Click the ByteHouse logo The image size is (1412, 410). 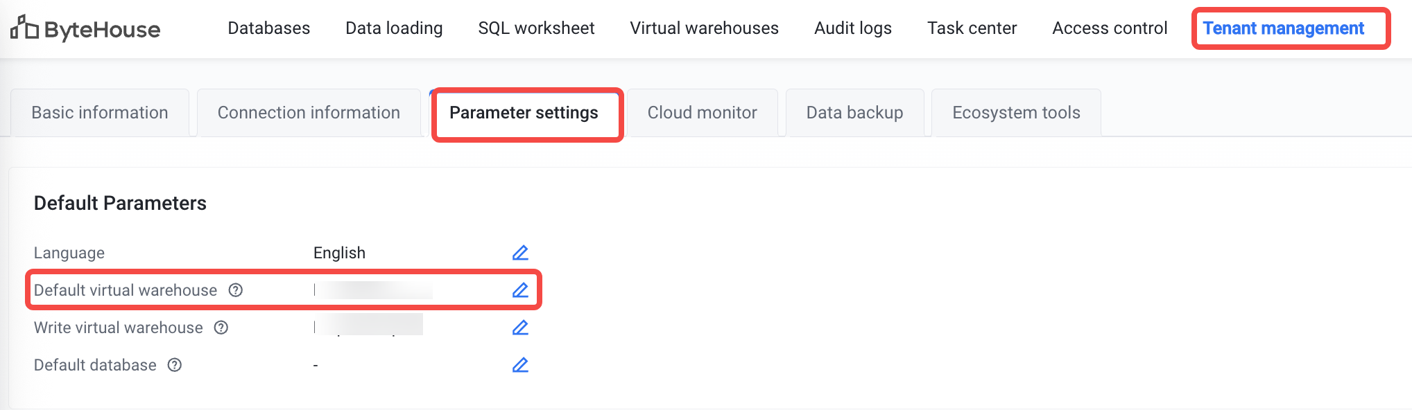tap(85, 28)
